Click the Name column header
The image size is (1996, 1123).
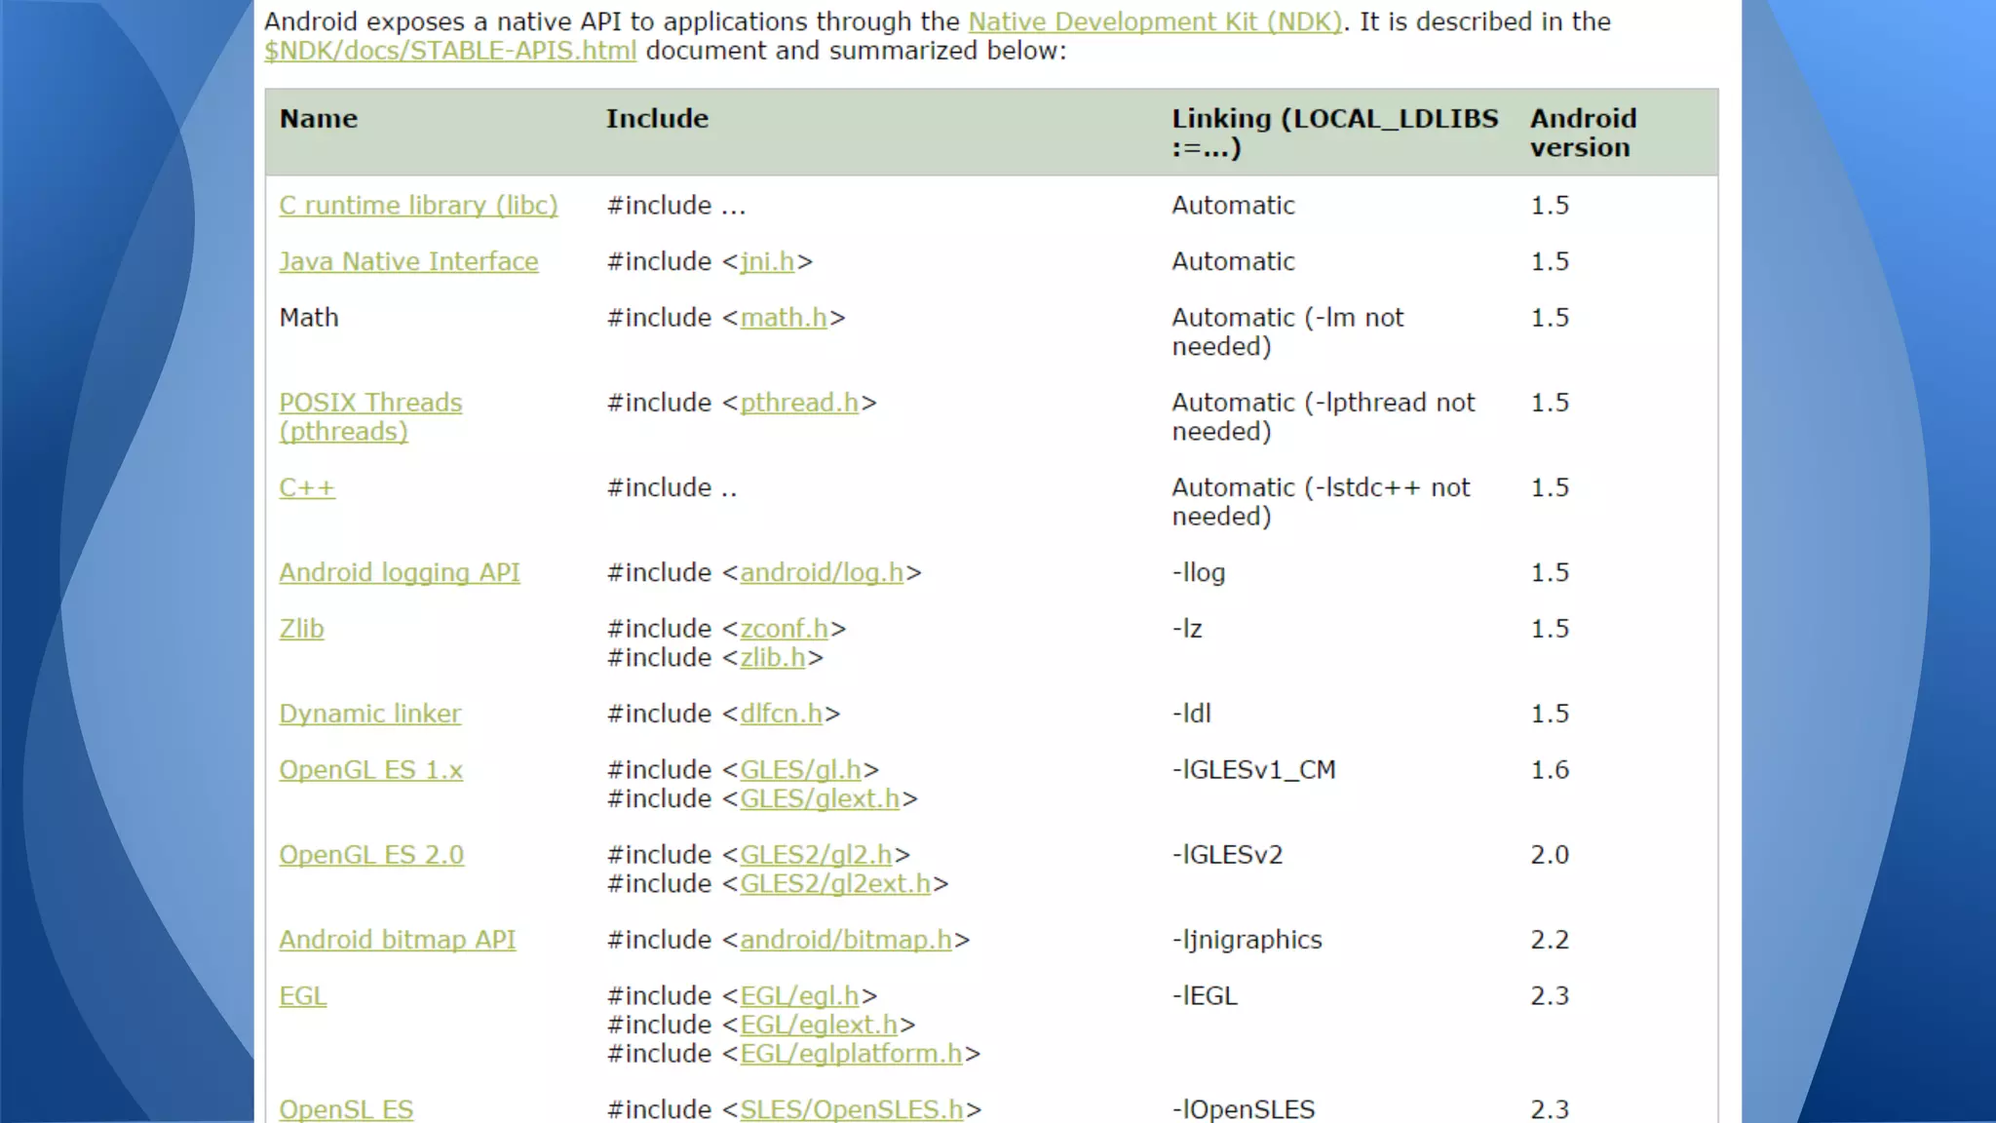coord(319,119)
